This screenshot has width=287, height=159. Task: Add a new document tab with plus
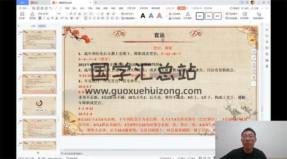click(x=96, y=2)
